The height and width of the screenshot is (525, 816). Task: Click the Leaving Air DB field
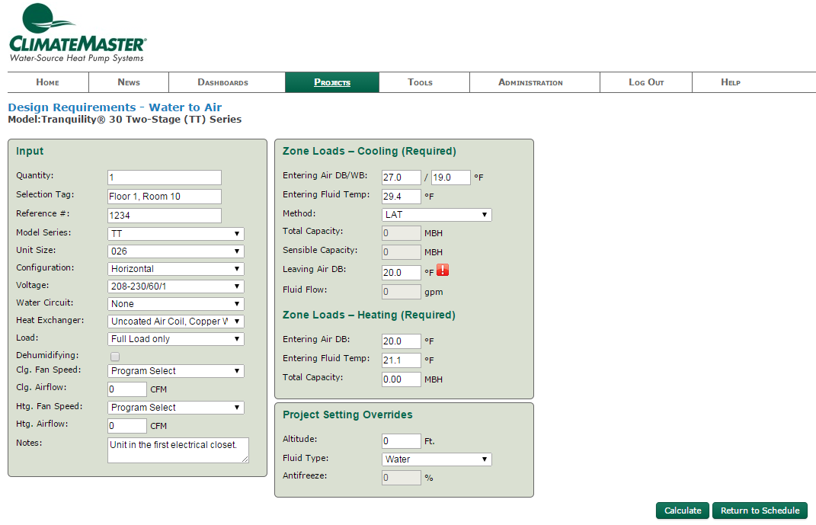[402, 273]
